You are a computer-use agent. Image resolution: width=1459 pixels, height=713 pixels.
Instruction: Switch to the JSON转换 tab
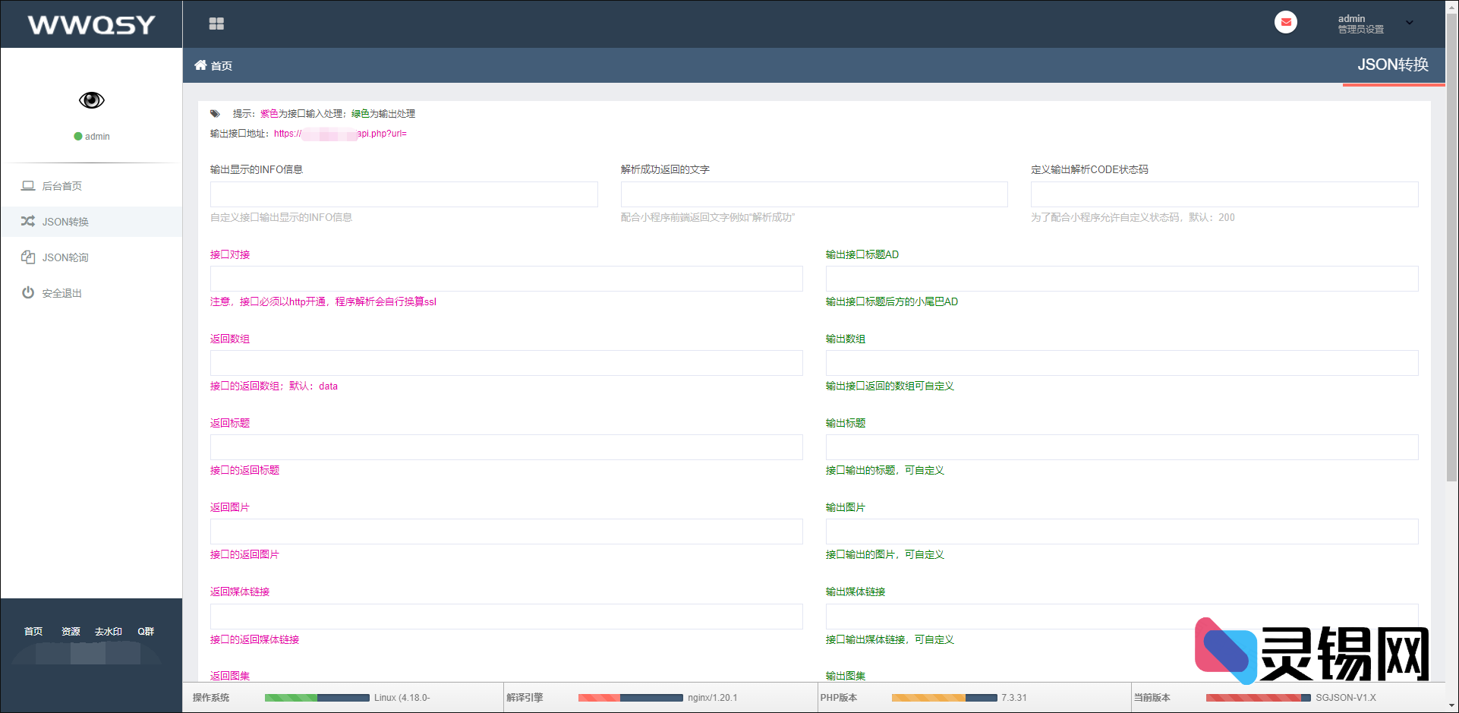(1394, 65)
